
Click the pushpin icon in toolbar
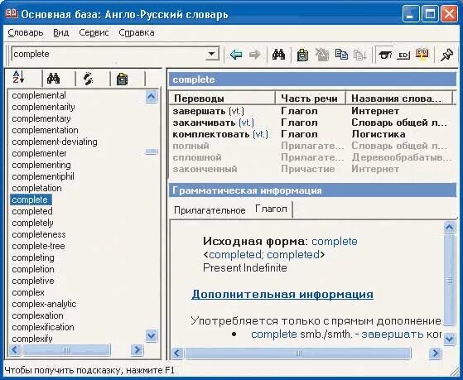pyautogui.click(x=446, y=55)
